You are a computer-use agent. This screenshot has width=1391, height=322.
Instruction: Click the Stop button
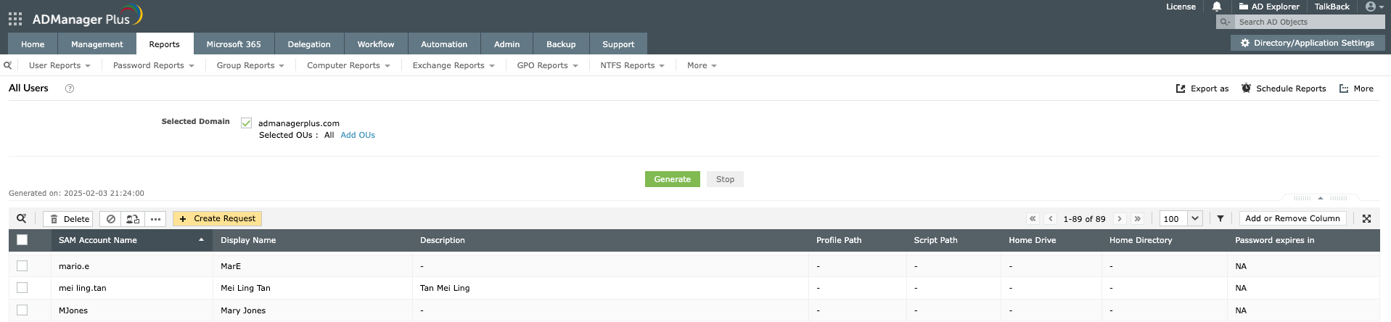point(725,179)
